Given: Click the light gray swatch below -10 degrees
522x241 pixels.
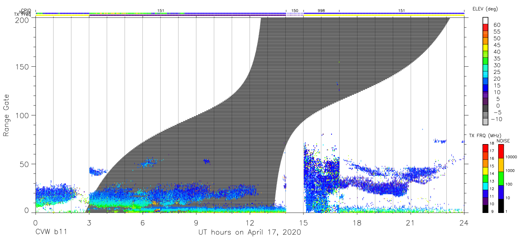Looking at the screenshot, I should pos(486,122).
